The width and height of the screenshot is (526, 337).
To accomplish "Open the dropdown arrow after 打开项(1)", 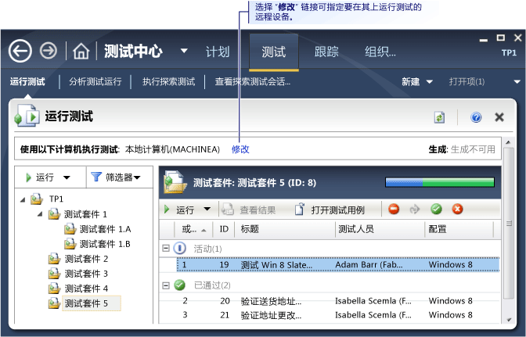I will 517,82.
